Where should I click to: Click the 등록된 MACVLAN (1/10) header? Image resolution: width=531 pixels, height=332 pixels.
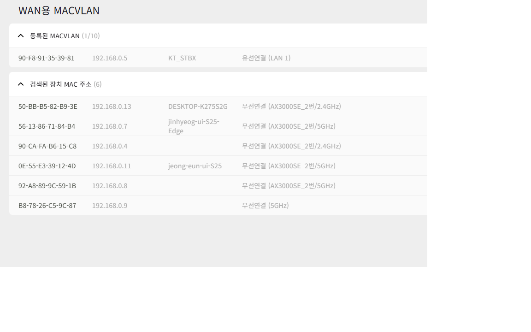point(65,36)
